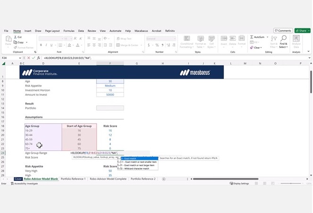Select the Format Painter brush
313x213 pixels.
coord(16,47)
